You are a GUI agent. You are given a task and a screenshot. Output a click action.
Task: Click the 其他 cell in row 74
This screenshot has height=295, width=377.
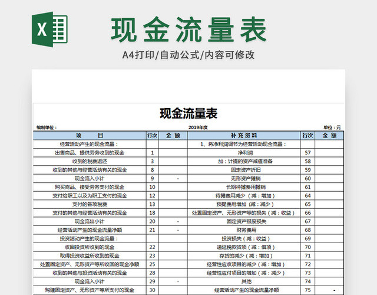244,281
